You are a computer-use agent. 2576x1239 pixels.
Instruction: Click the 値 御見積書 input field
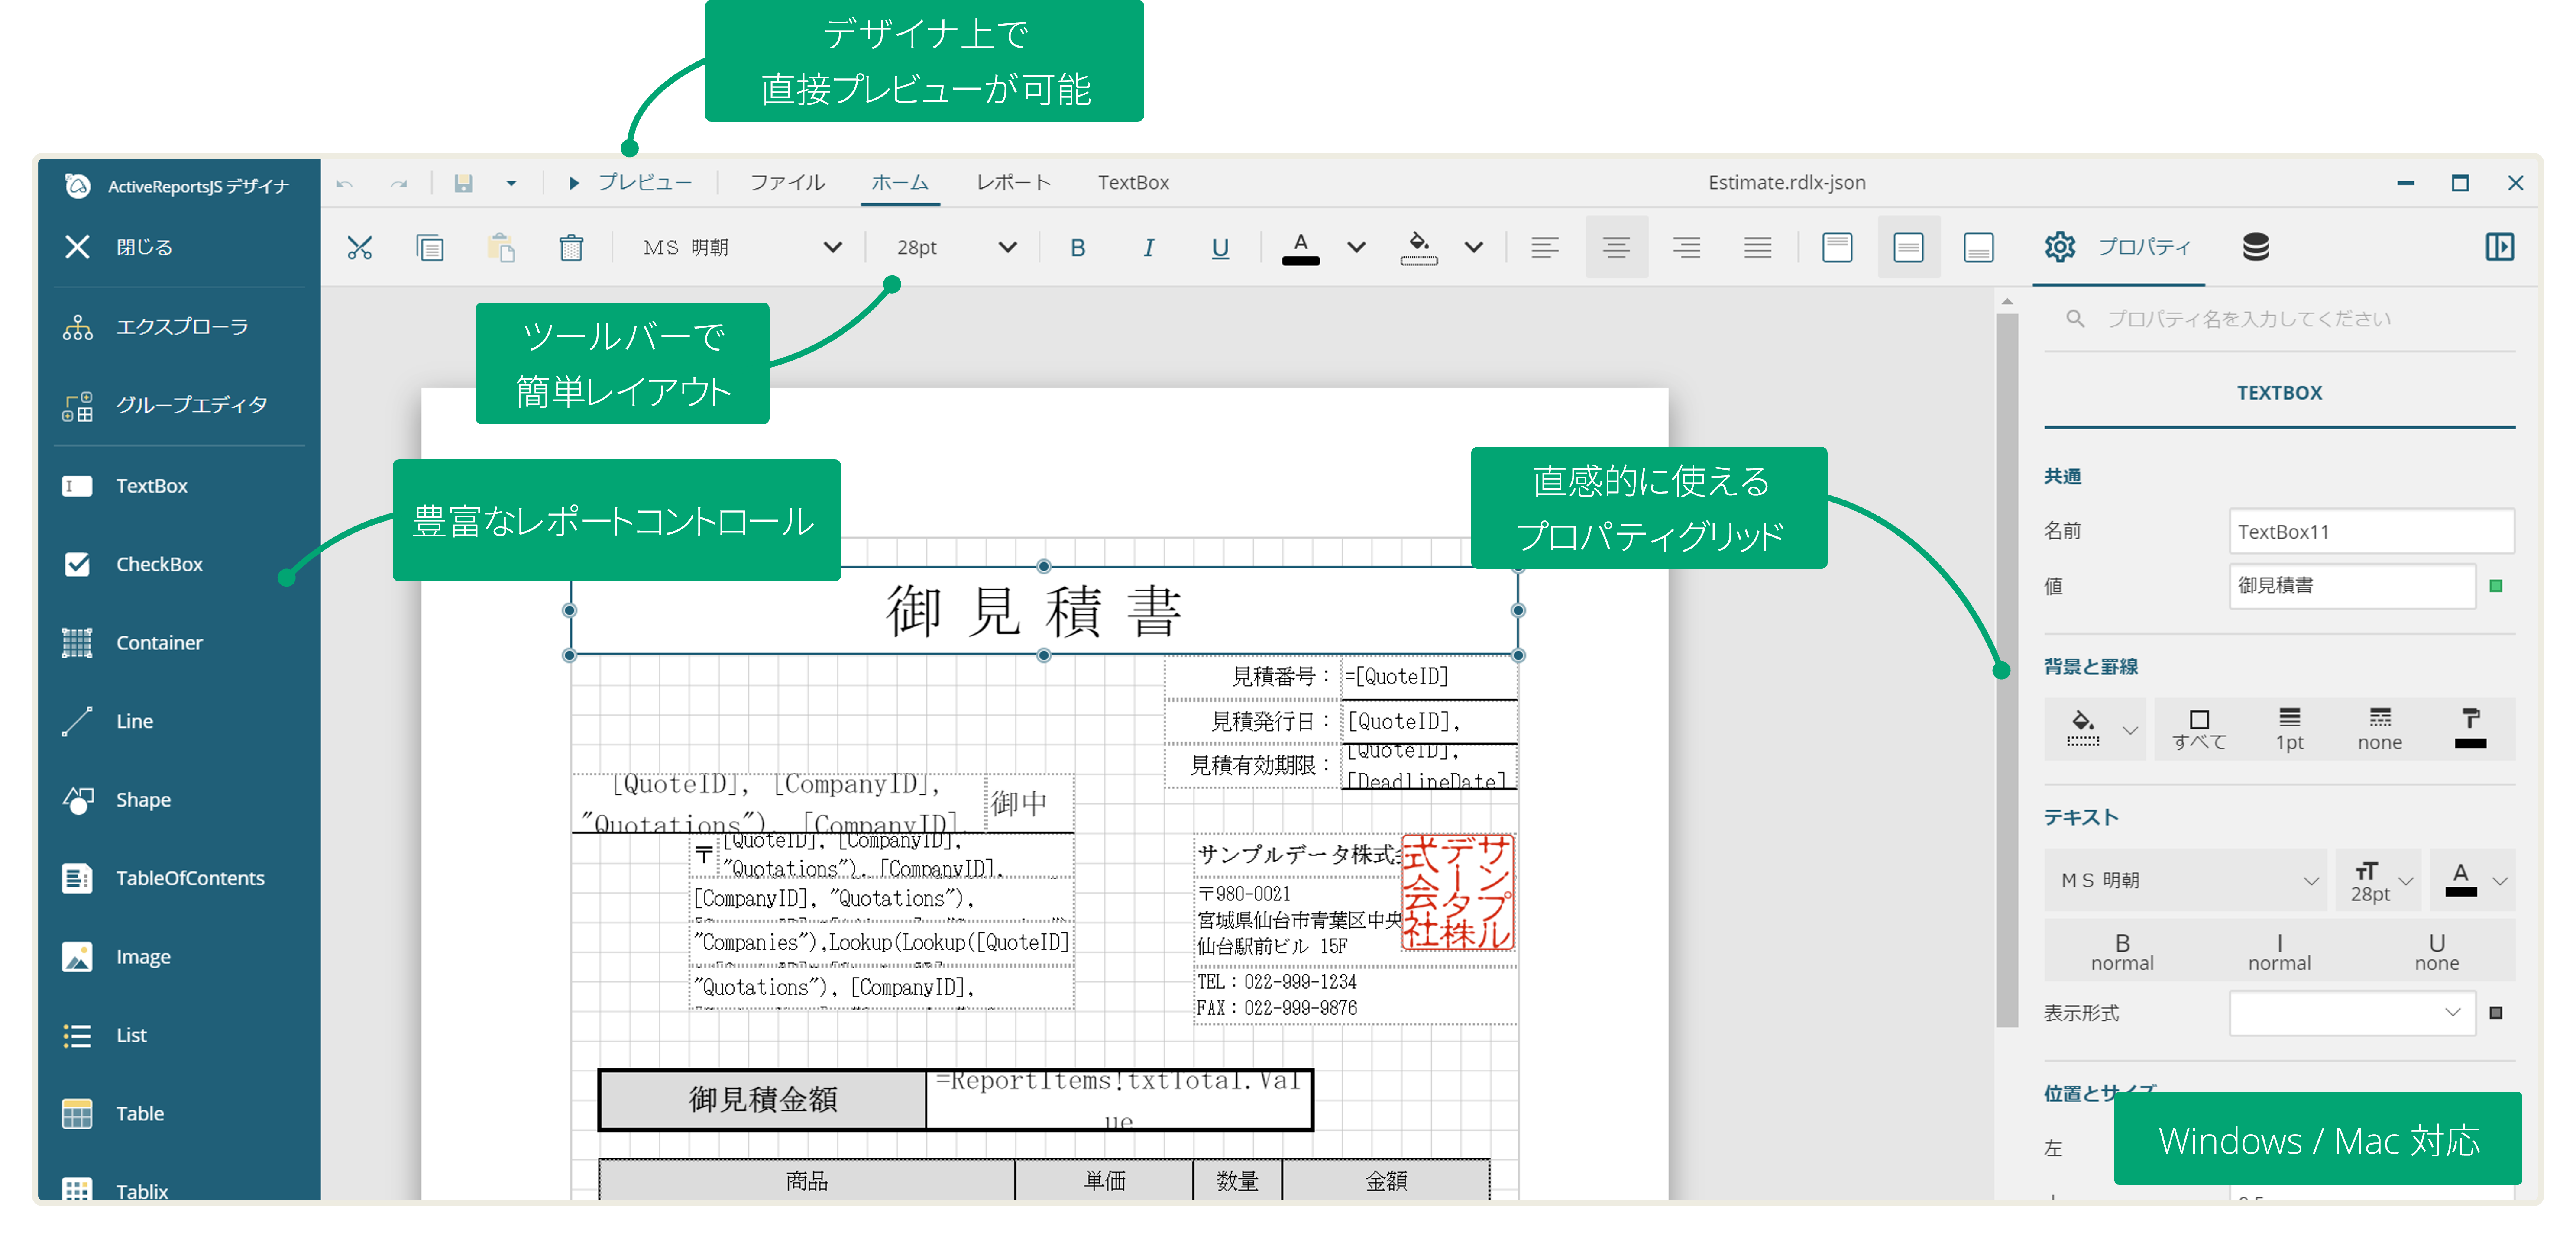click(x=2352, y=586)
